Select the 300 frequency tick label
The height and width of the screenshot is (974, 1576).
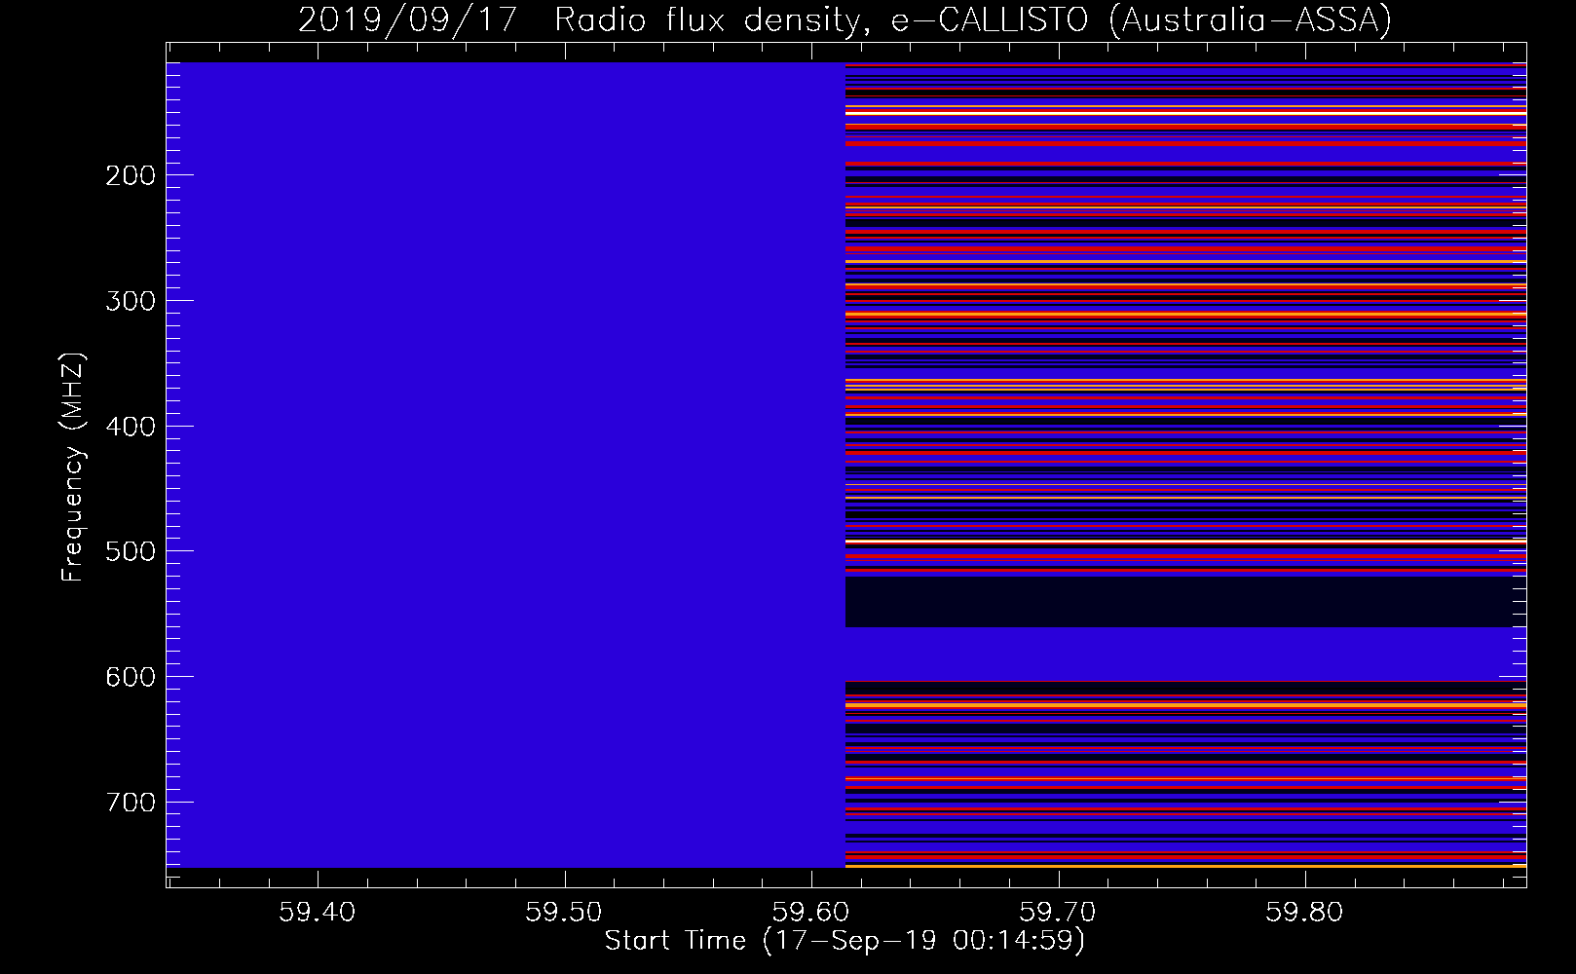(x=130, y=301)
